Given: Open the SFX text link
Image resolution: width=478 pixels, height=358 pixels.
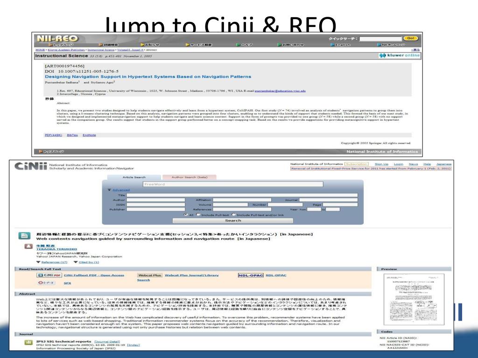Looking at the screenshot, I should (x=67, y=283).
